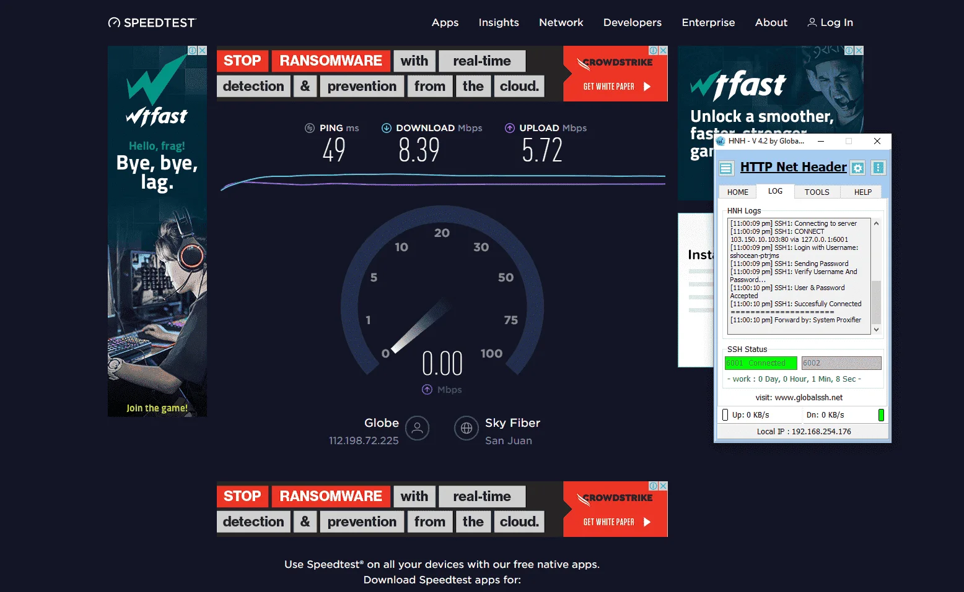Click the HNH log scrollbar thumb
The image size is (964, 592).
(876, 302)
